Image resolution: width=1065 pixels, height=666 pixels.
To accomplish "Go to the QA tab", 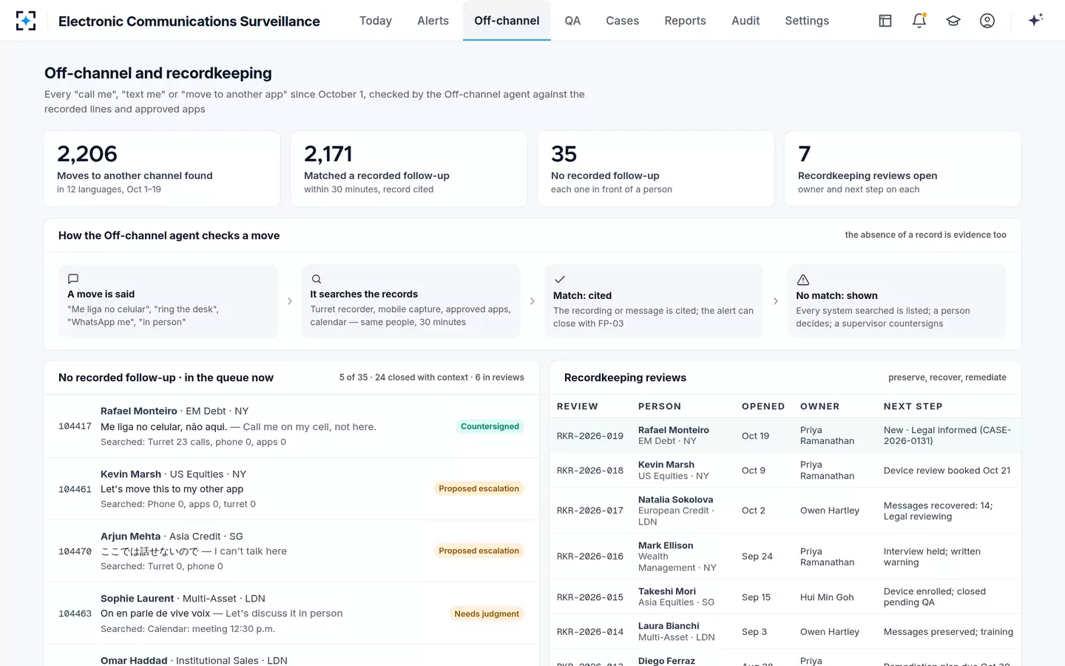I will 572,21.
